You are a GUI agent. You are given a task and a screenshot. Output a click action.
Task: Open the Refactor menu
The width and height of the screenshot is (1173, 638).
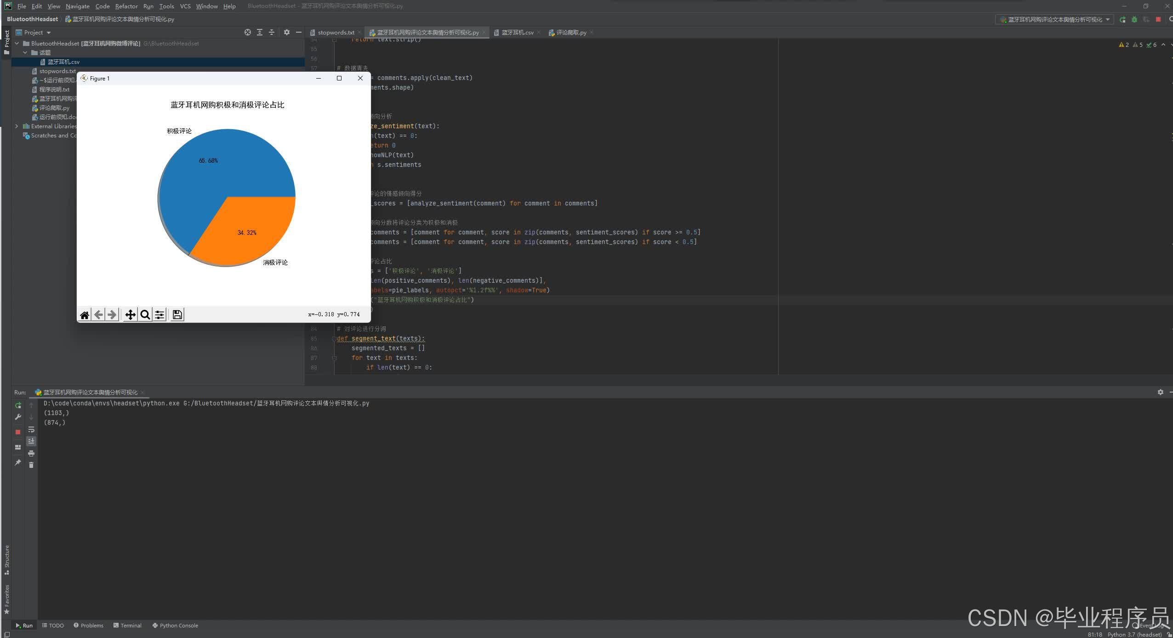[x=126, y=6]
